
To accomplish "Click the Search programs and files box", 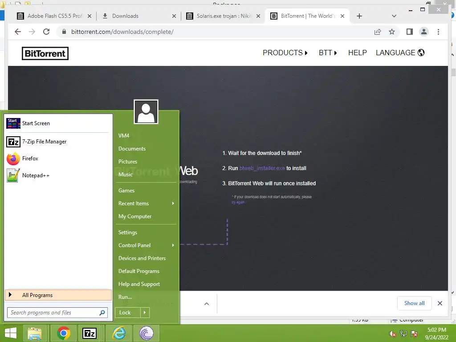I will [x=57, y=313].
